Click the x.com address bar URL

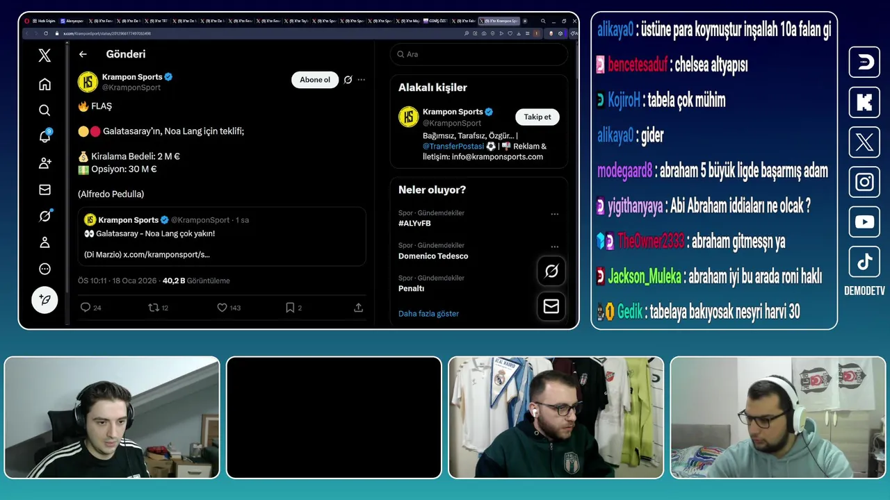click(x=107, y=33)
